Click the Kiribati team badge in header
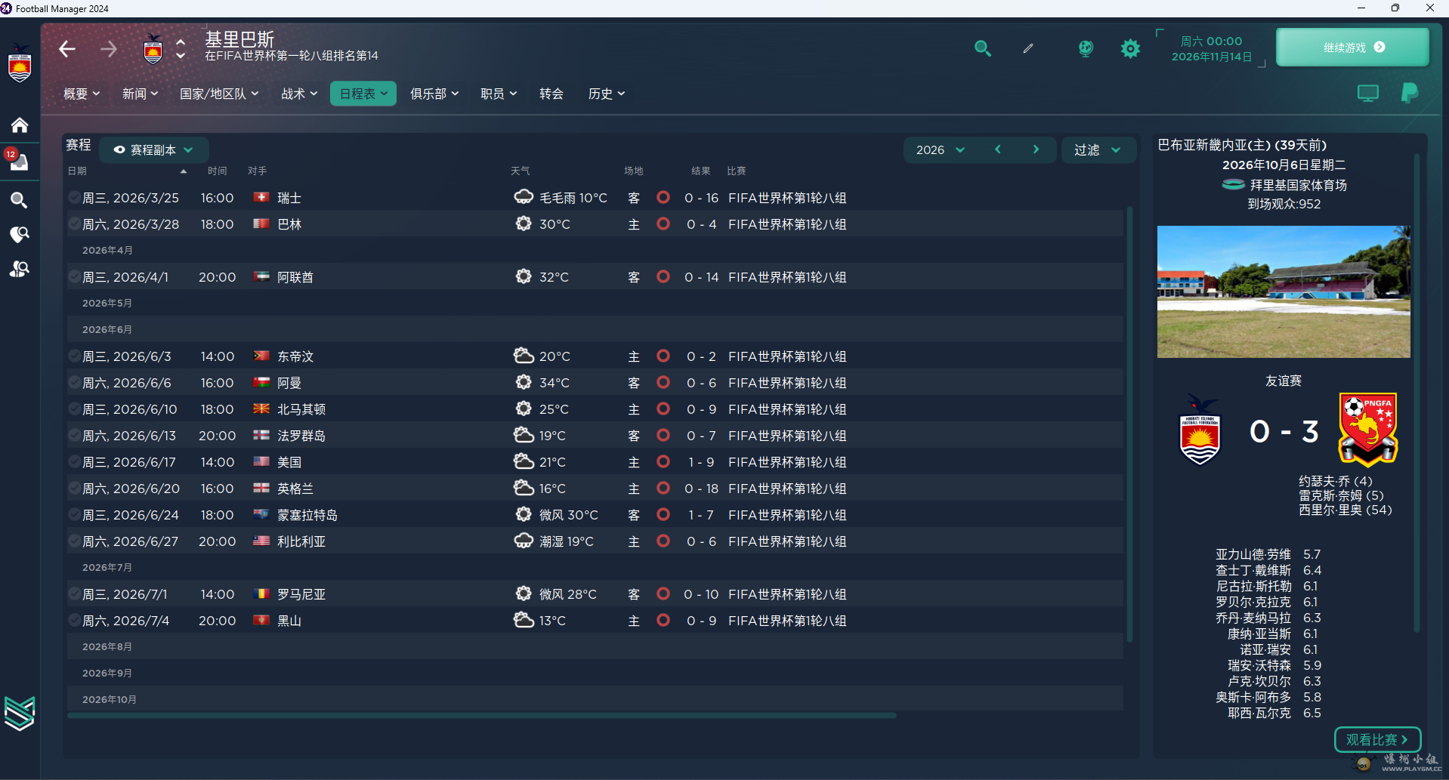This screenshot has width=1449, height=780. [153, 49]
